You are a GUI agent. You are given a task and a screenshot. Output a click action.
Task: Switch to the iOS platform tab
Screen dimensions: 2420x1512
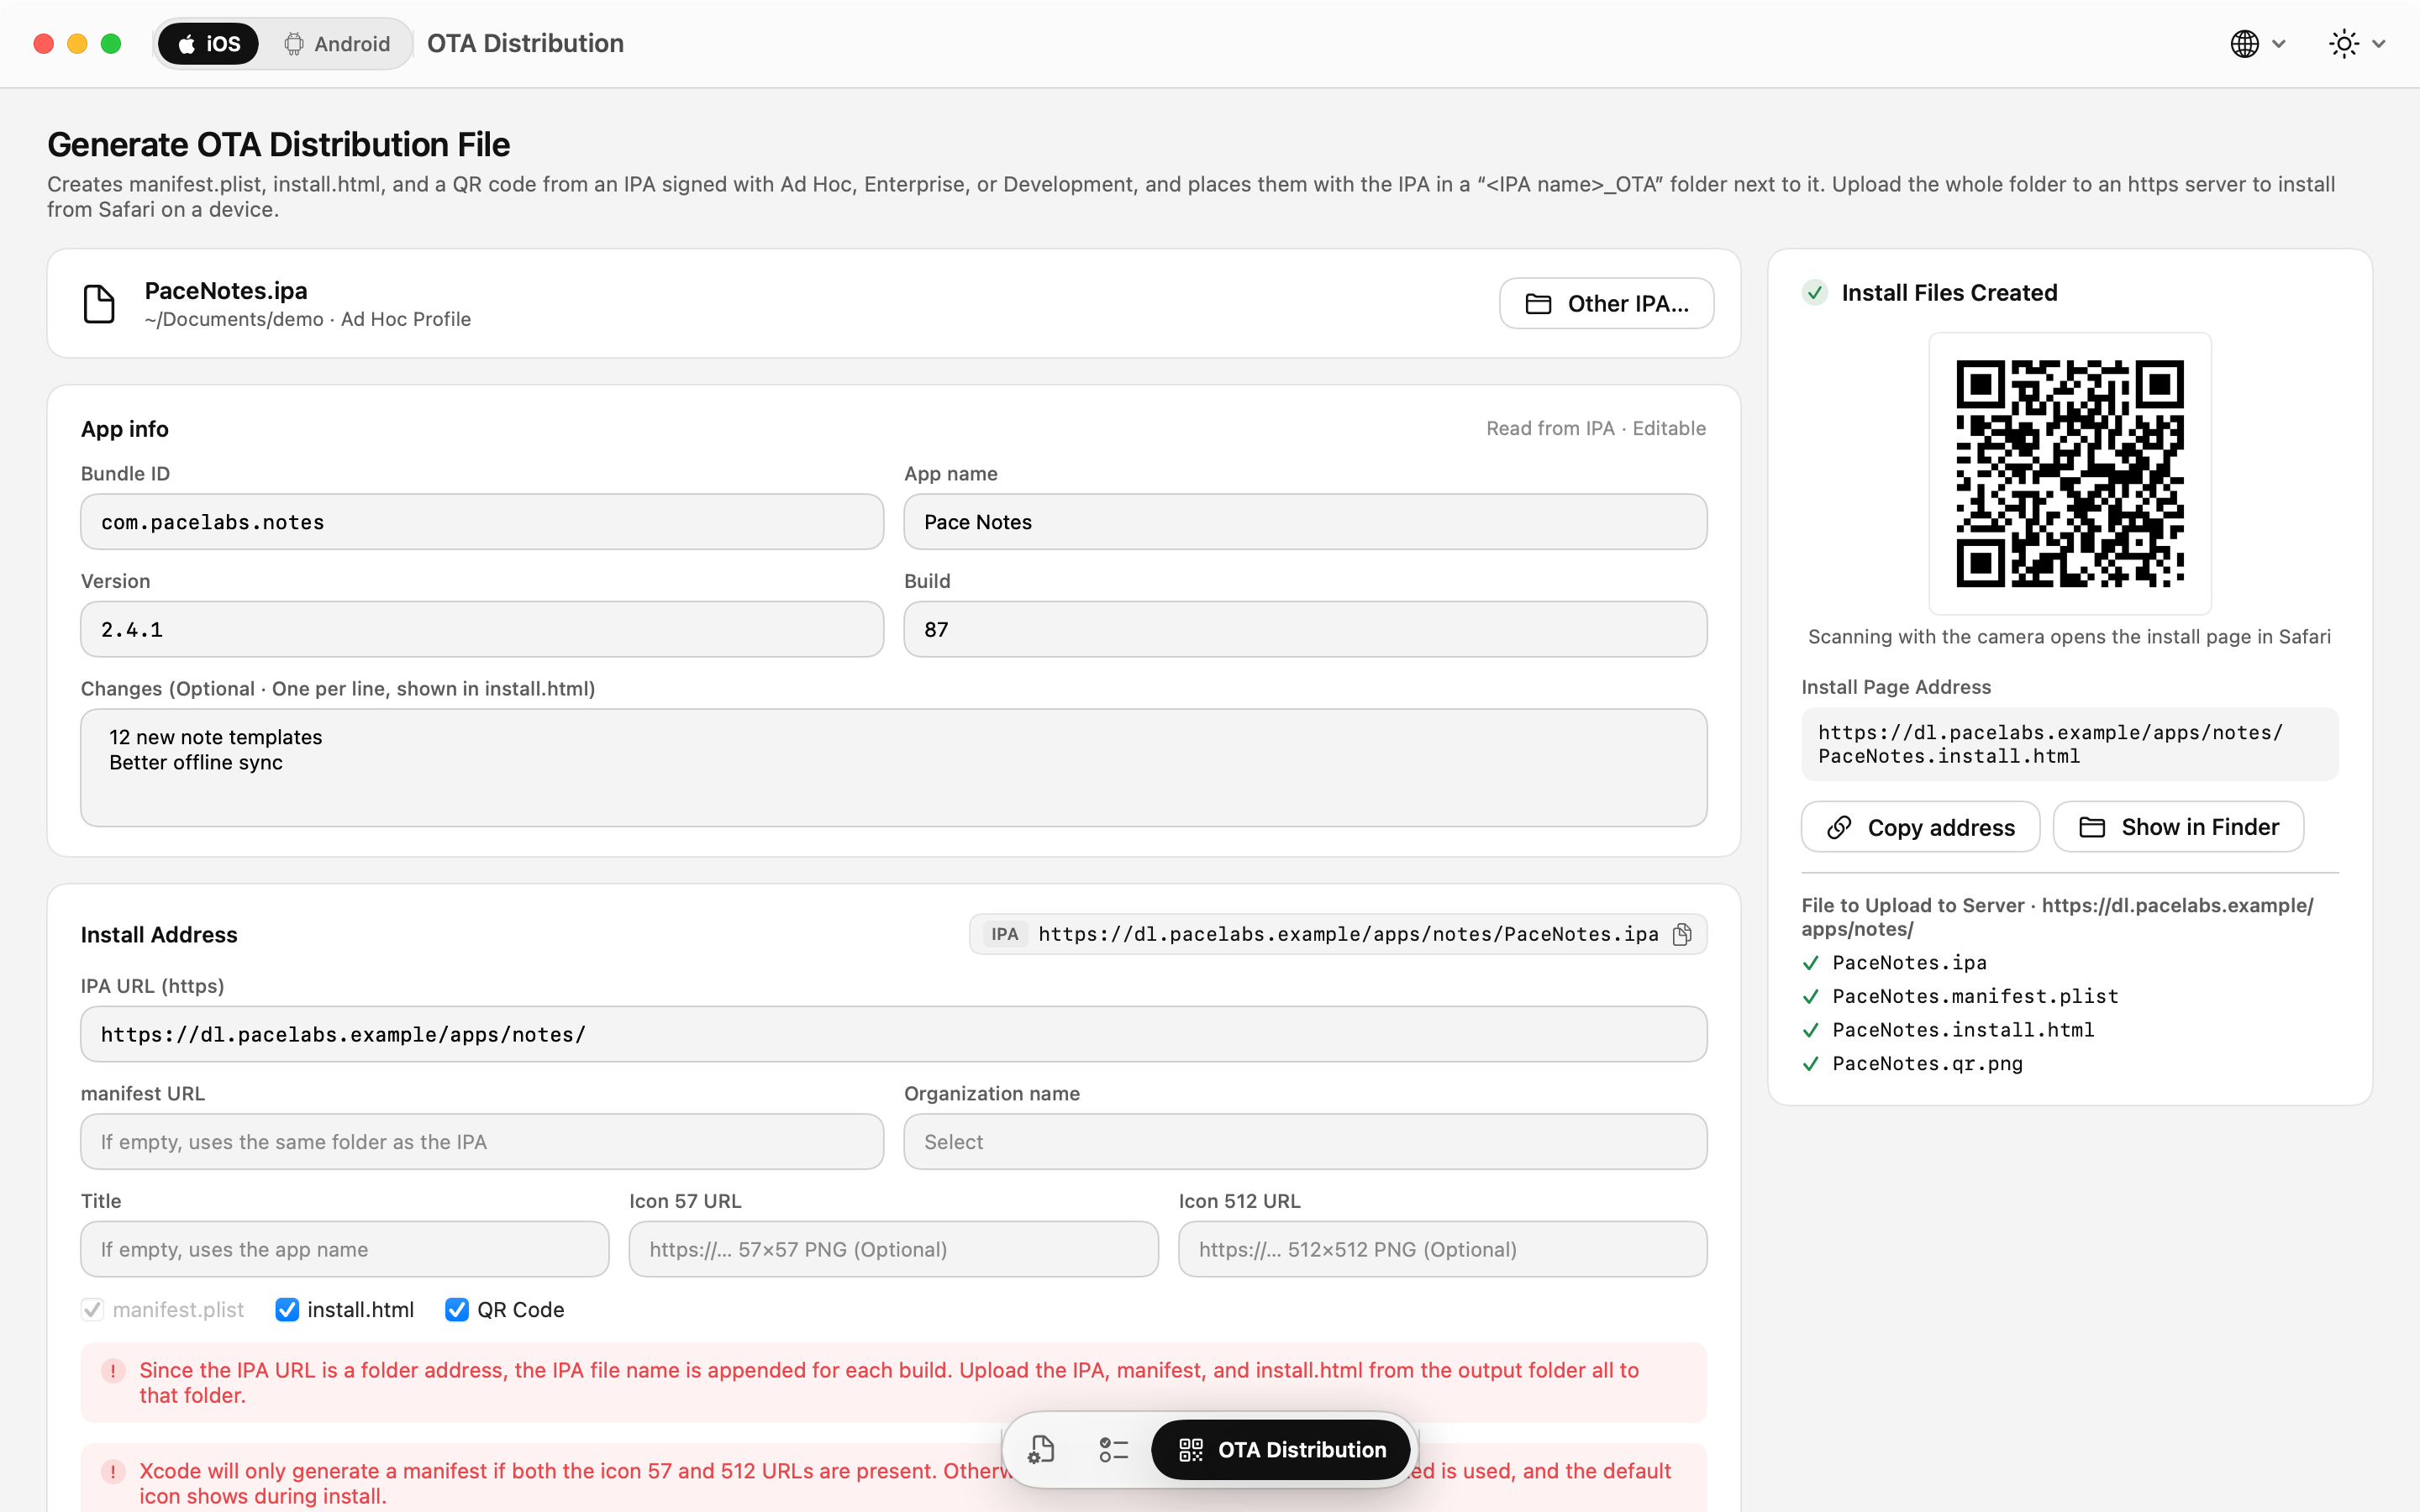(x=208, y=44)
